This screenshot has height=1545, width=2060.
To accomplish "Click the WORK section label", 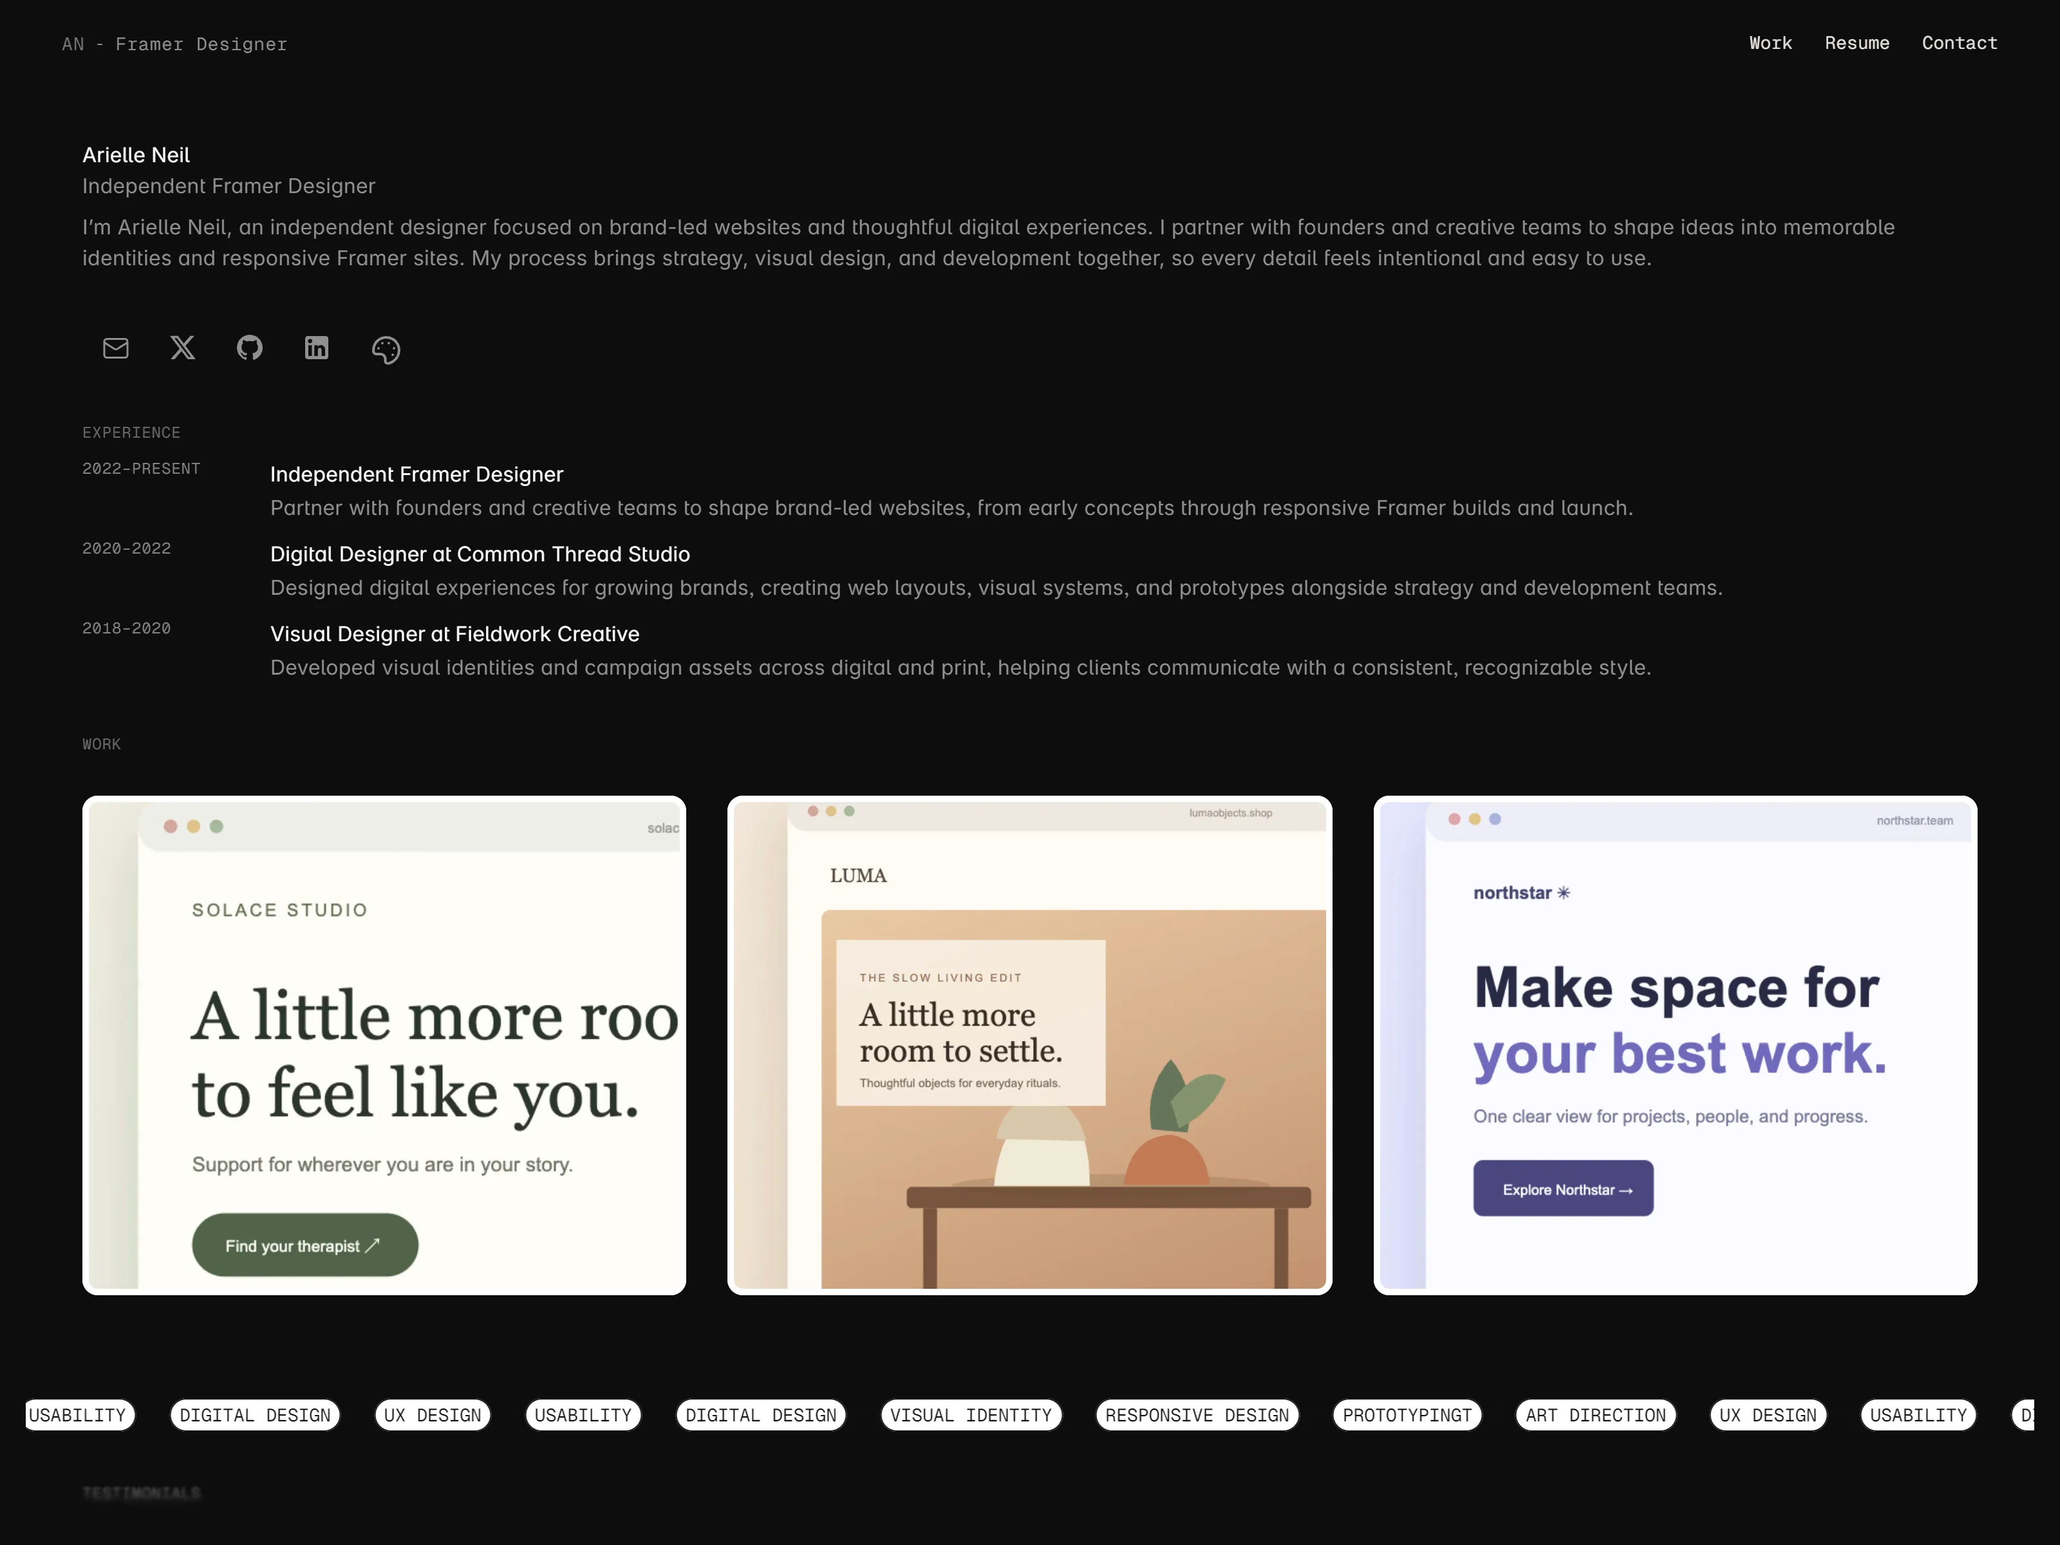I will pyautogui.click(x=102, y=744).
